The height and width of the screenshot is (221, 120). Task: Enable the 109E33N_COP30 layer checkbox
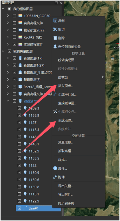(x=14, y=16)
